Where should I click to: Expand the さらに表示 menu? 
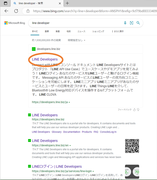[x=118, y=31]
